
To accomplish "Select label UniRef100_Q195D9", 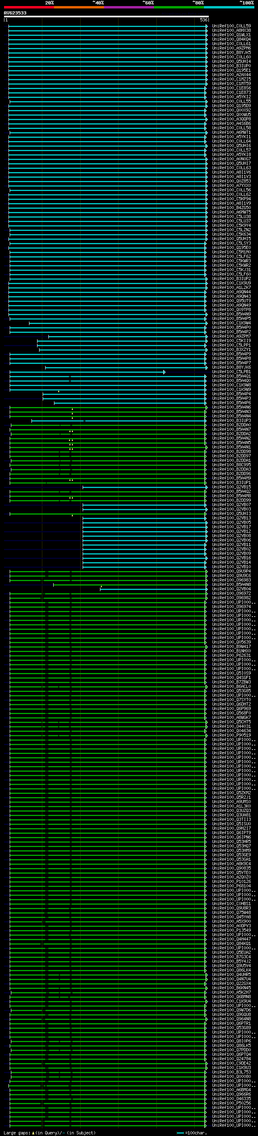I will coord(231,106).
